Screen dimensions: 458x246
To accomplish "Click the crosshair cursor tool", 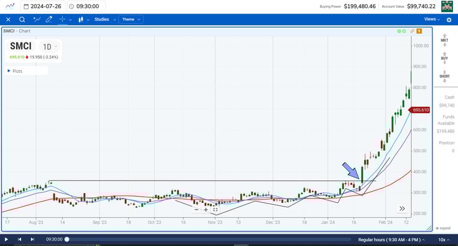I will point(62,20).
